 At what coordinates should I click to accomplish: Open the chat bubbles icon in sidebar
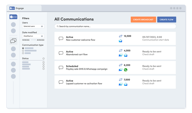click(13, 41)
